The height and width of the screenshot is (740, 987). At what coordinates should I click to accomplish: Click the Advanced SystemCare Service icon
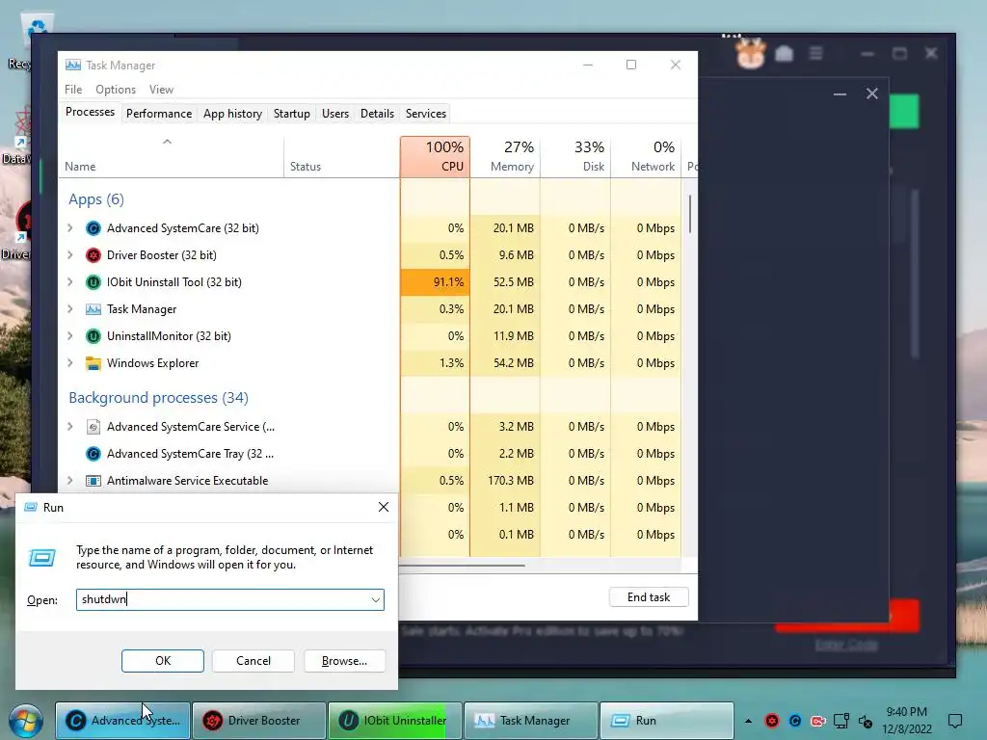coord(93,427)
